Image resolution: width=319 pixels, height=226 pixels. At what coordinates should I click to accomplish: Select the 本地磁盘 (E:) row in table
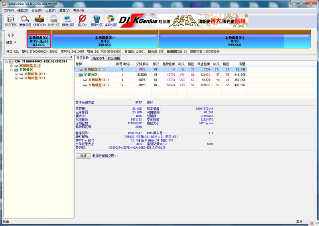[161, 85]
